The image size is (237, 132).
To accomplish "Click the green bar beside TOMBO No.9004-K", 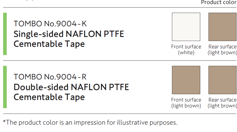I will click(x=5, y=34).
